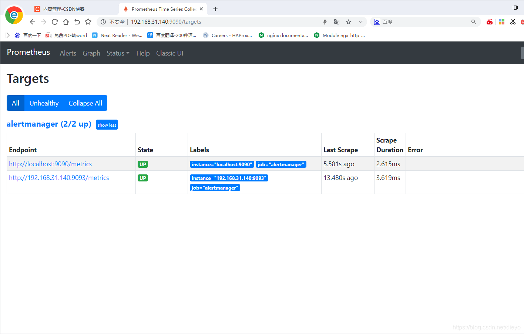Screen dimensions: 524x334
Task: Expand the address bar dropdown chevron
Action: [360, 22]
